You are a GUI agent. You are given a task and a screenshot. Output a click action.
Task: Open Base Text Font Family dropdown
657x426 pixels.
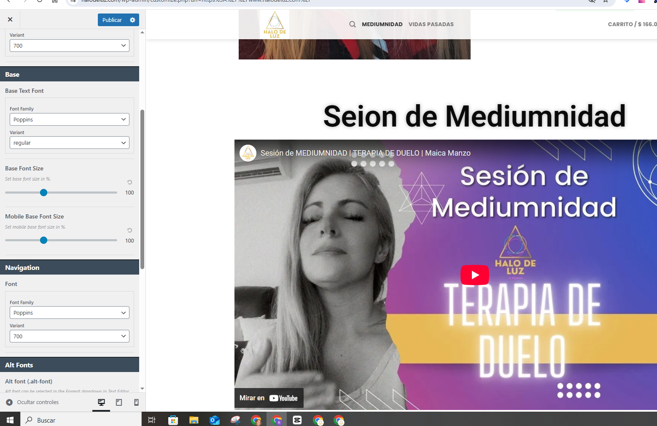click(70, 119)
